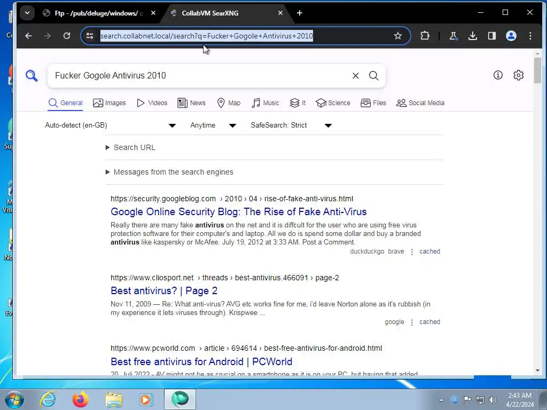Image resolution: width=547 pixels, height=410 pixels.
Task: Expand Messages from the search engines
Action: (x=169, y=172)
